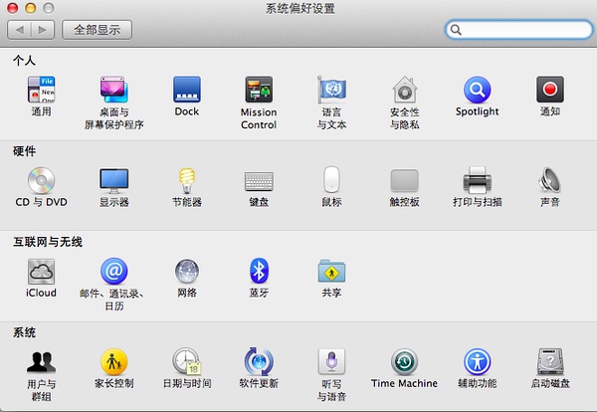Screen dimensions: 597x412
Task: Click the 通知 notifications icon
Action: point(549,91)
